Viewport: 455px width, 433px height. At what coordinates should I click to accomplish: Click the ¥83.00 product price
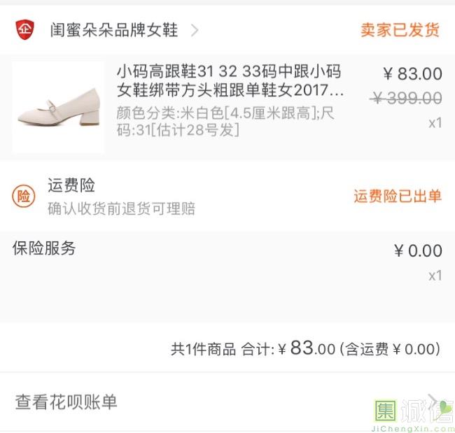click(412, 74)
